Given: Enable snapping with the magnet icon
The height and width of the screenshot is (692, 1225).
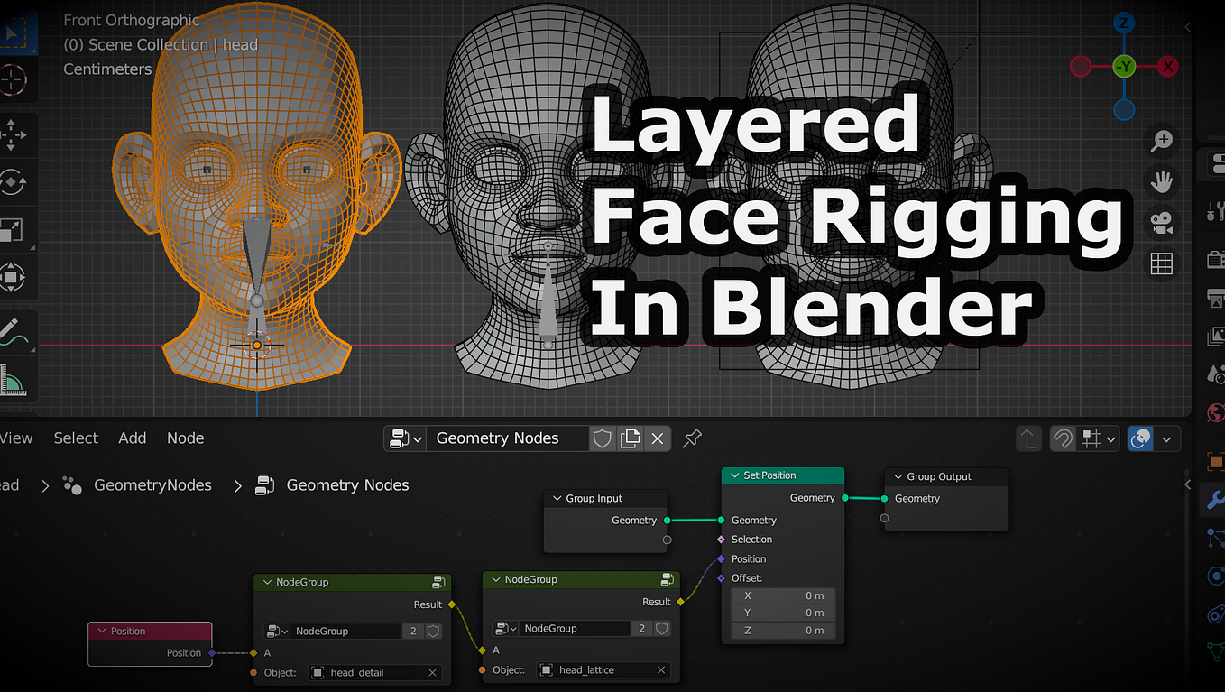Looking at the screenshot, I should click(1063, 438).
